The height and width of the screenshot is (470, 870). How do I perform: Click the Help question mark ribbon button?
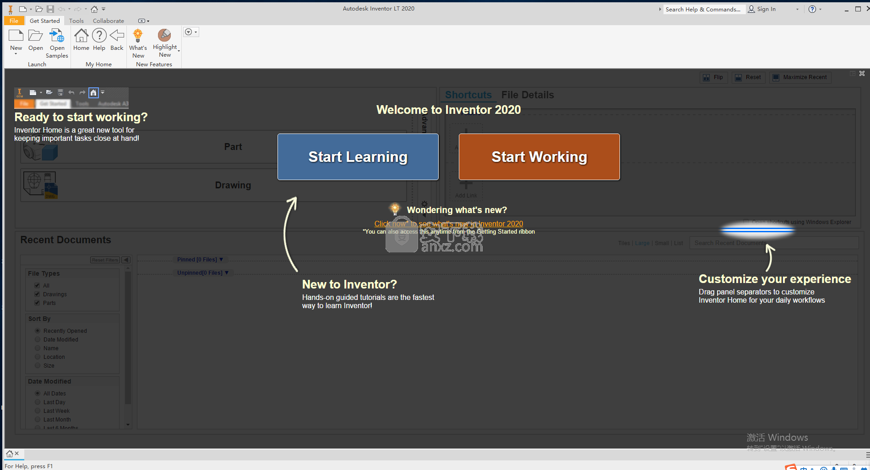(x=99, y=40)
